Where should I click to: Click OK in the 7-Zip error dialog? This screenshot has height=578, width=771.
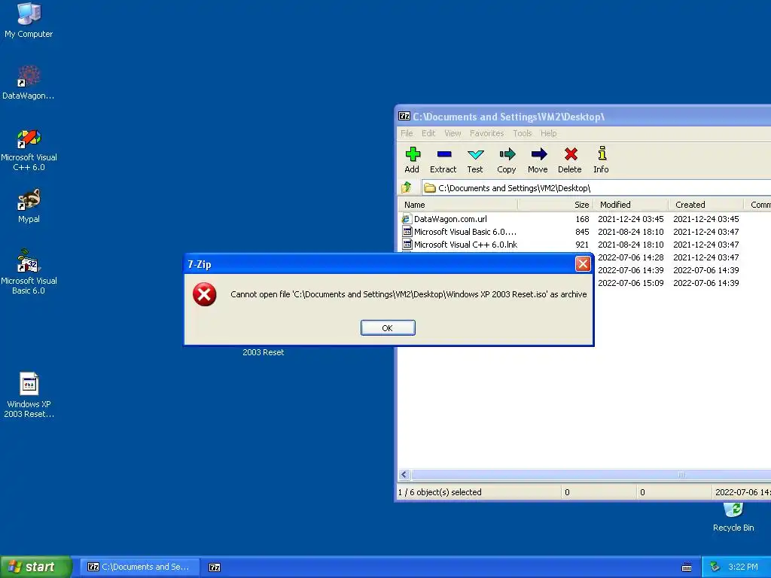(388, 328)
